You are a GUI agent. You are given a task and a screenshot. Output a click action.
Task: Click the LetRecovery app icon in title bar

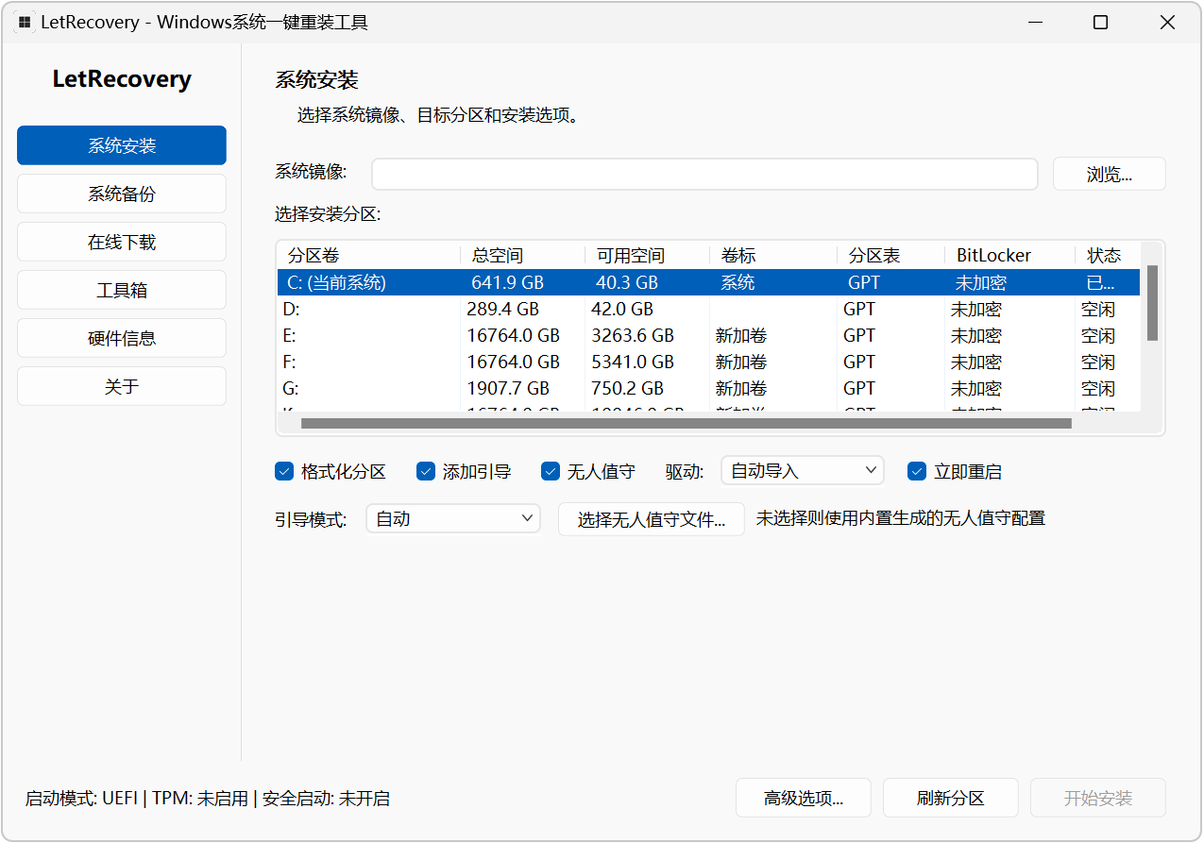click(25, 22)
